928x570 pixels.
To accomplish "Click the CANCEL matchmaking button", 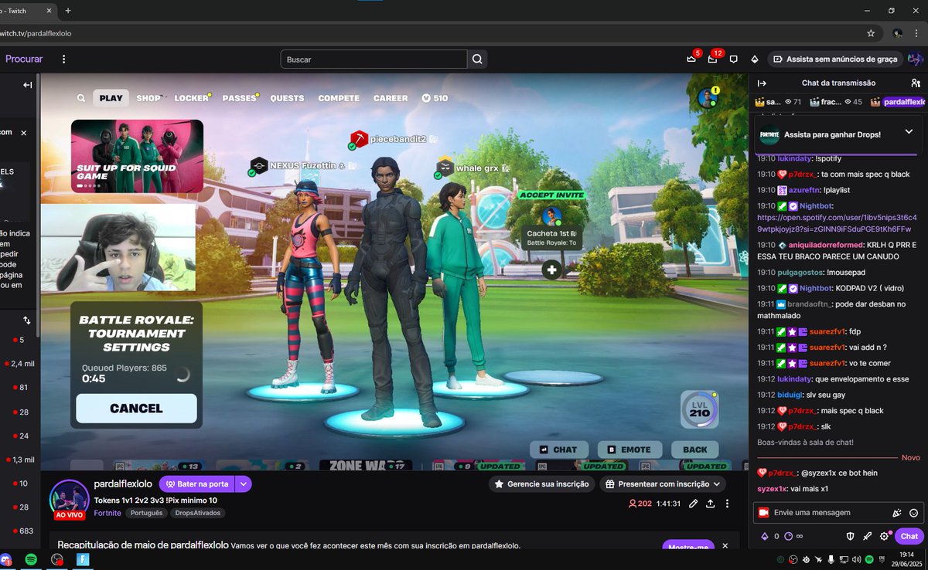I will 136,409.
